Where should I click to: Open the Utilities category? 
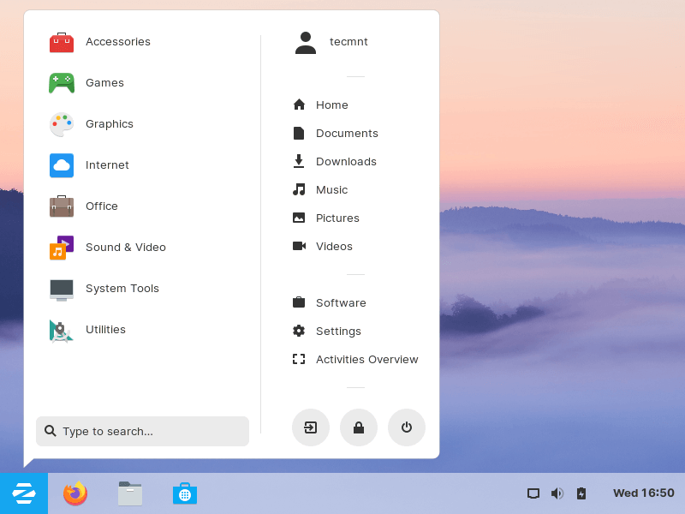[105, 330]
